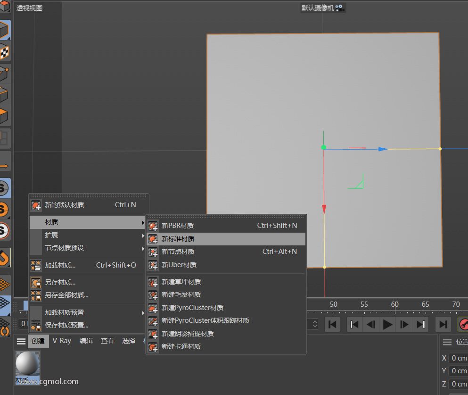Create 新建草坪材质 grass material
The image size is (468, 395).
point(226,282)
